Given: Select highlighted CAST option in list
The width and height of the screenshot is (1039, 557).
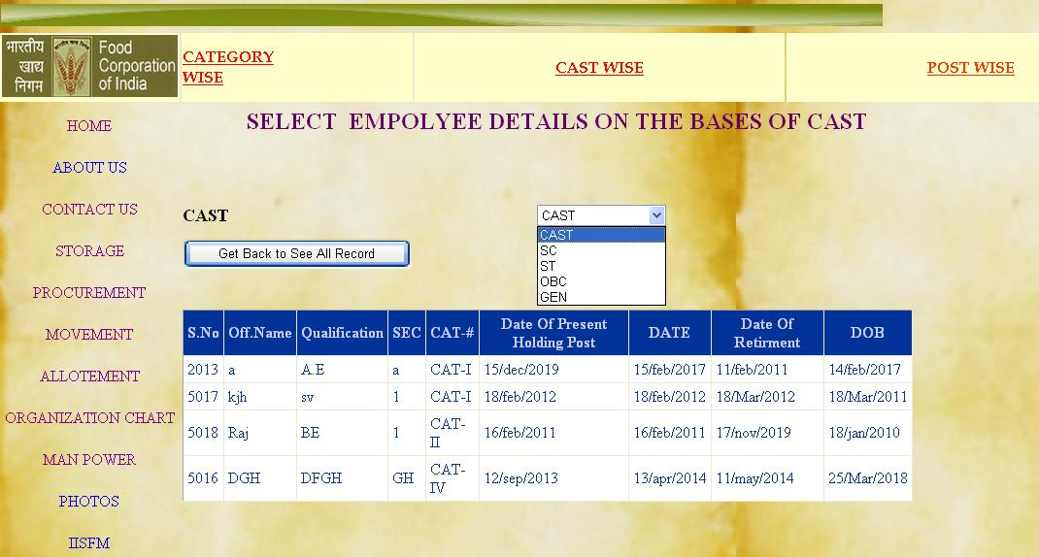Looking at the screenshot, I should 601,235.
